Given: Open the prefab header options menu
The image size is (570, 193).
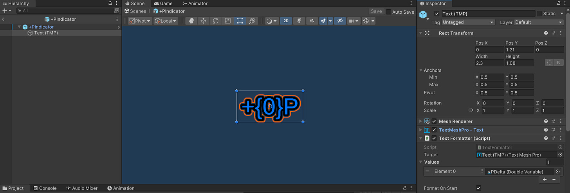Looking at the screenshot, I should tap(117, 19).
